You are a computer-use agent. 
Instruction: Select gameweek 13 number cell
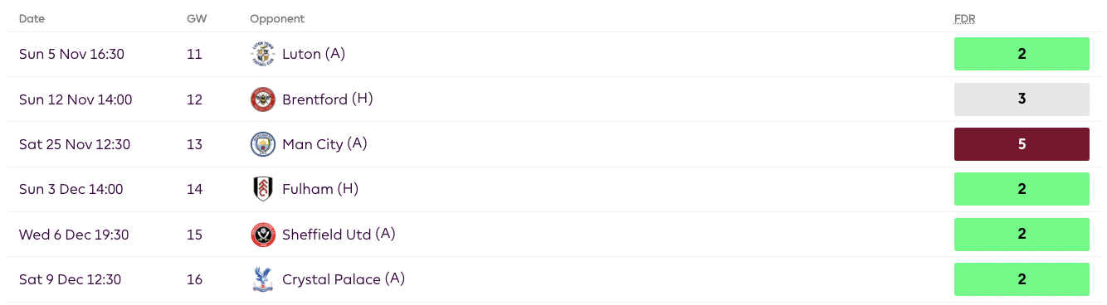click(x=194, y=144)
